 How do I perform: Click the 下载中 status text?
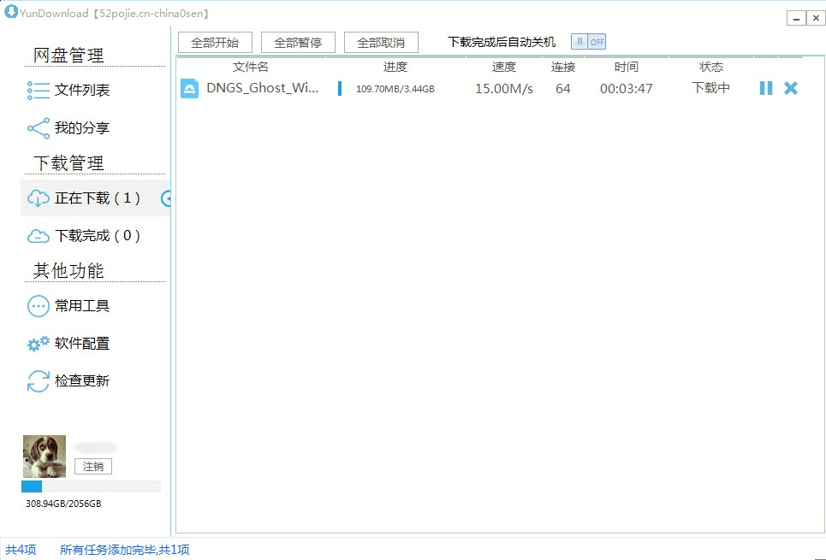point(710,88)
